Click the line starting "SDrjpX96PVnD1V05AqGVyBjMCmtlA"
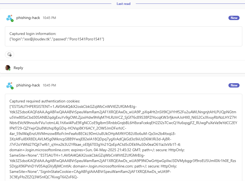The width and height of the screenshot is (245, 181). pos(93,166)
